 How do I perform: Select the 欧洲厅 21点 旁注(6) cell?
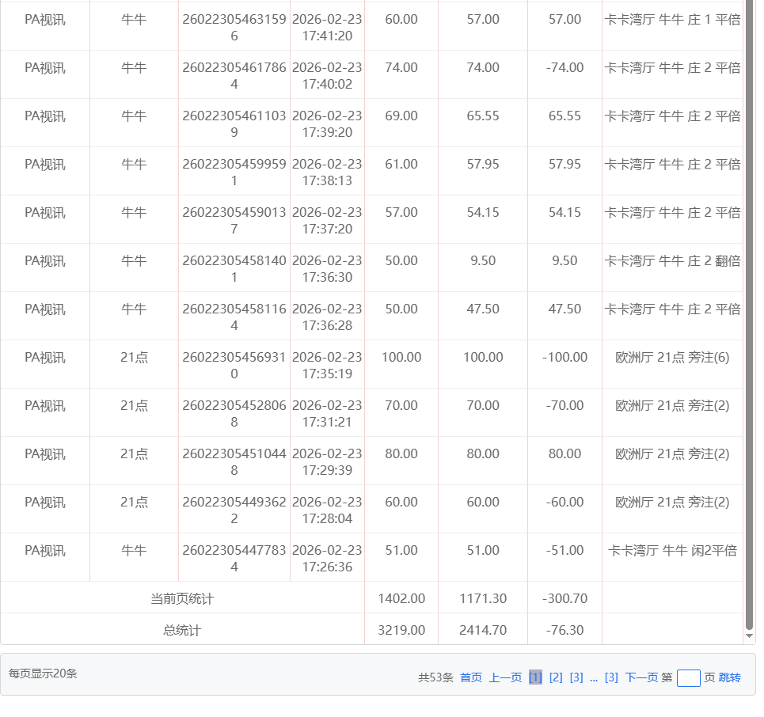pos(672,358)
